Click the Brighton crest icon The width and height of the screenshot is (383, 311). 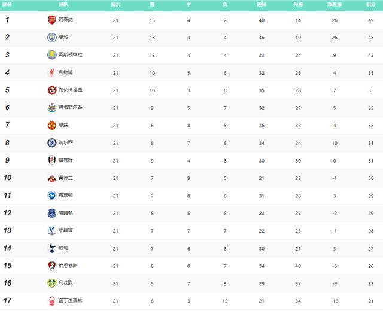click(x=51, y=195)
